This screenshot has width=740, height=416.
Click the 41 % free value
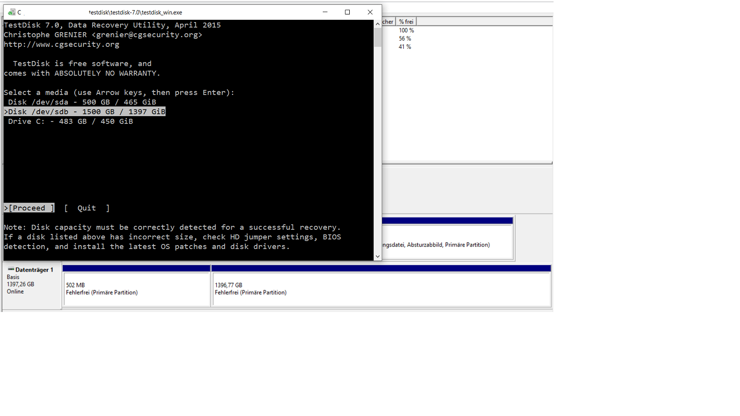[405, 47]
